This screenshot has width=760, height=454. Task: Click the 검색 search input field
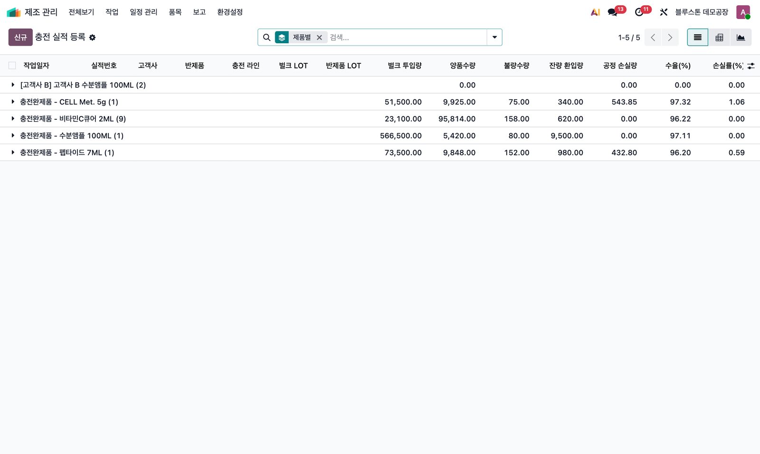tap(407, 38)
